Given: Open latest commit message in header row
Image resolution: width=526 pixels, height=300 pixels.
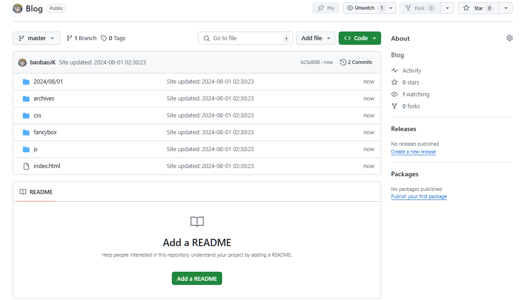Looking at the screenshot, I should 102,63.
